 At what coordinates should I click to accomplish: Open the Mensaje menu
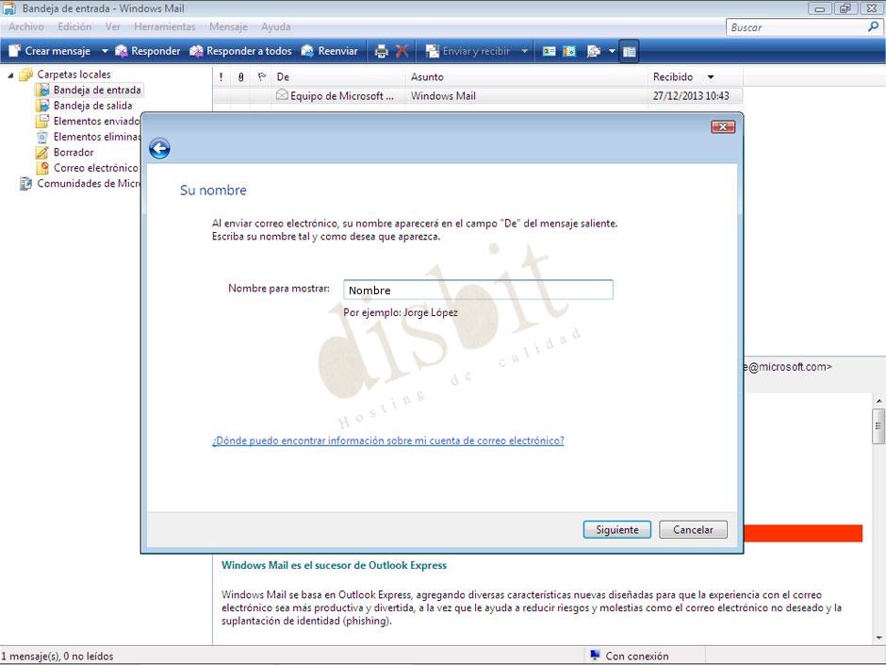point(227,26)
